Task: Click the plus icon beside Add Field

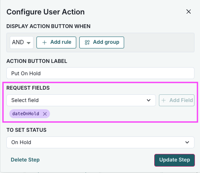Action: (x=164, y=100)
